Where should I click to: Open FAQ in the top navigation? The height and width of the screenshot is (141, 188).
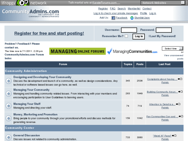click(112, 9)
